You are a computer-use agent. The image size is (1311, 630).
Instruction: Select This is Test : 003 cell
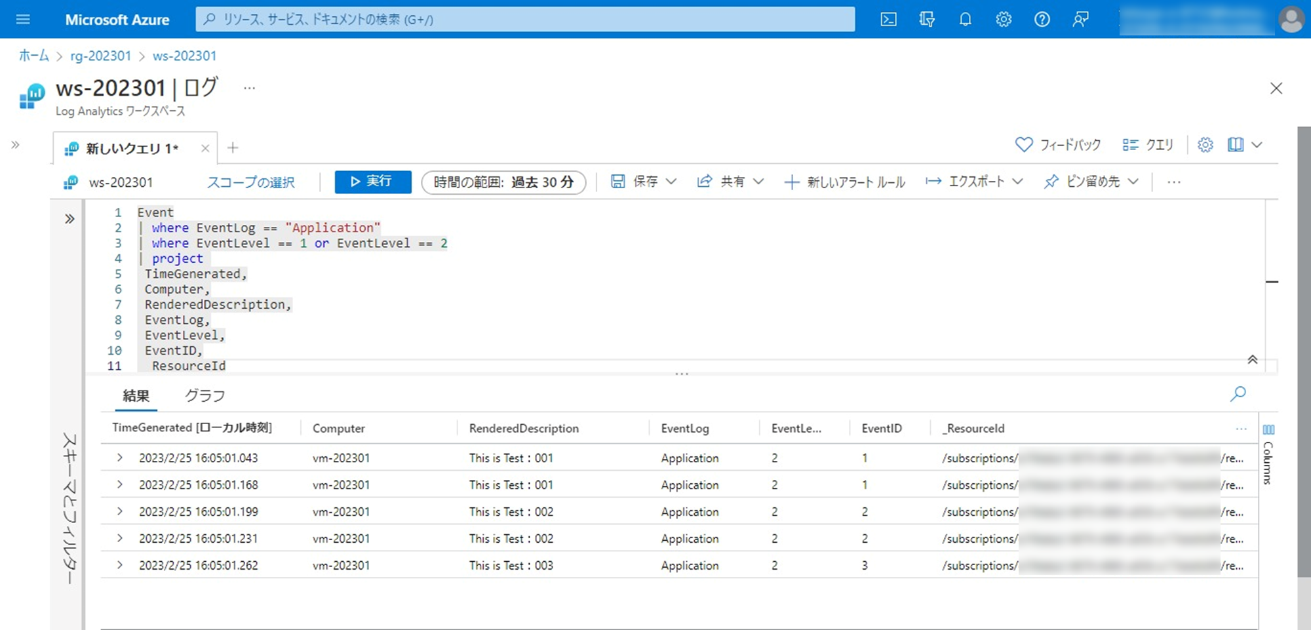point(511,565)
